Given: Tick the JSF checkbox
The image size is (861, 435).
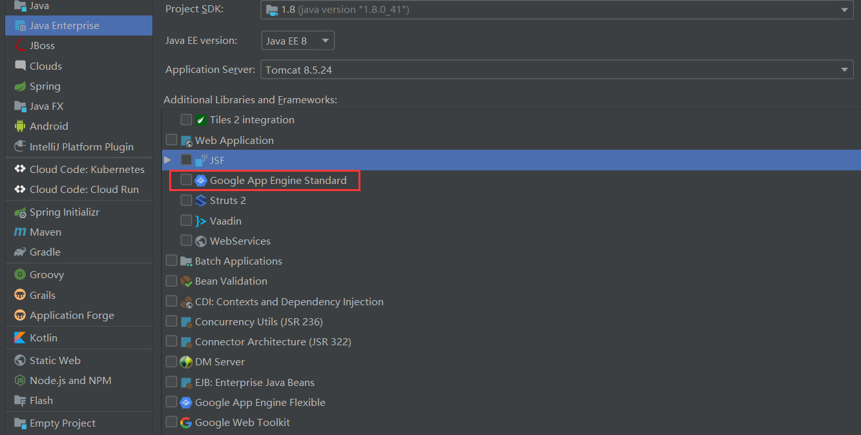Looking at the screenshot, I should [186, 160].
